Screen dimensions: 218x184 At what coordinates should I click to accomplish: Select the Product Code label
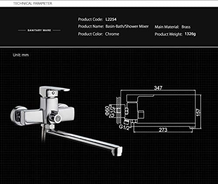pyautogui.click(x=90, y=19)
